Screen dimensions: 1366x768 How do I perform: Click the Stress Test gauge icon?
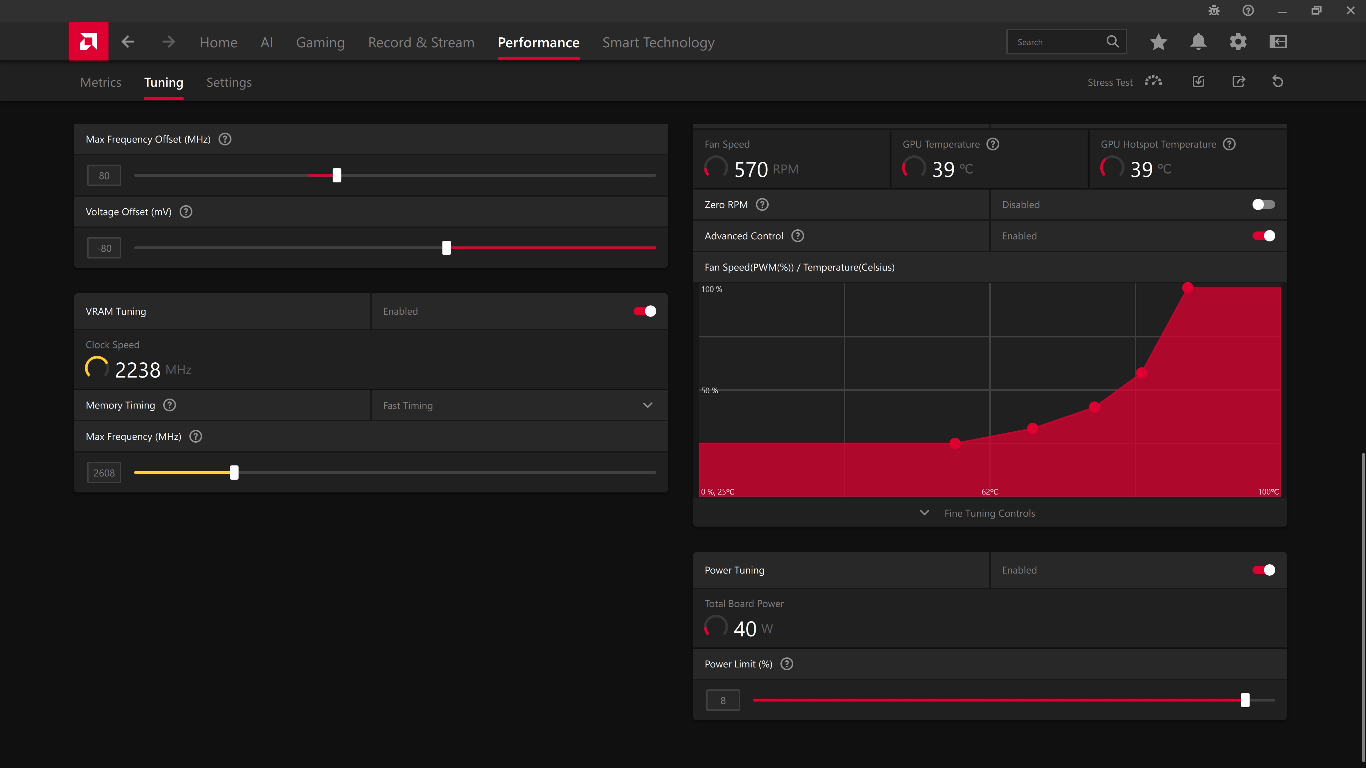pyautogui.click(x=1153, y=82)
